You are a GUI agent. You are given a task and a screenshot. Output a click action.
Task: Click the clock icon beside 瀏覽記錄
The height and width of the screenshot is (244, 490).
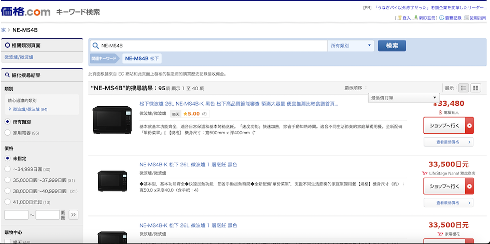point(442,18)
